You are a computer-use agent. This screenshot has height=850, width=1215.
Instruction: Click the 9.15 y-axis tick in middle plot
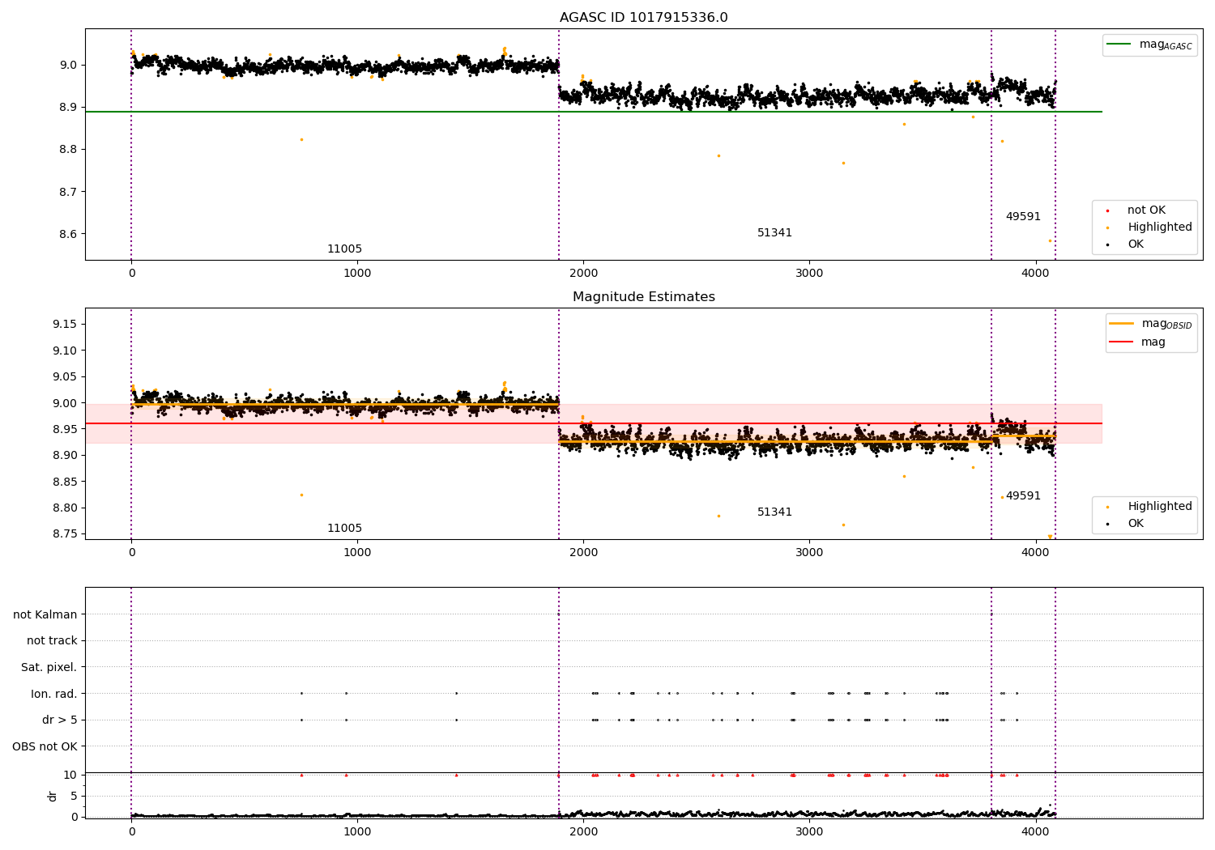click(65, 324)
